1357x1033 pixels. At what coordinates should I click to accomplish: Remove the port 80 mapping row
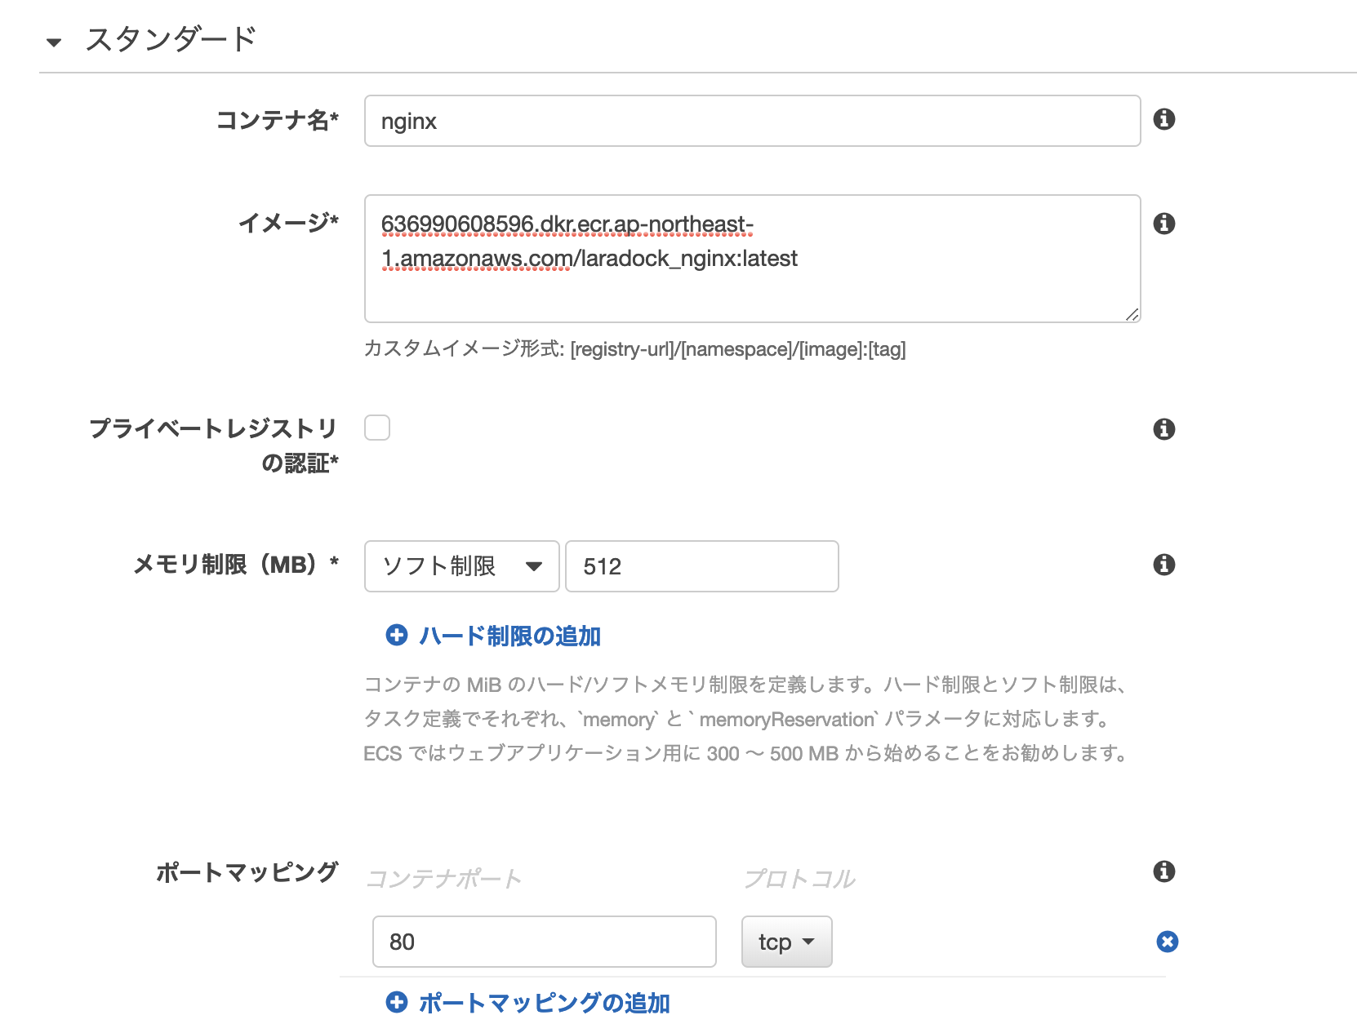[x=1167, y=942]
